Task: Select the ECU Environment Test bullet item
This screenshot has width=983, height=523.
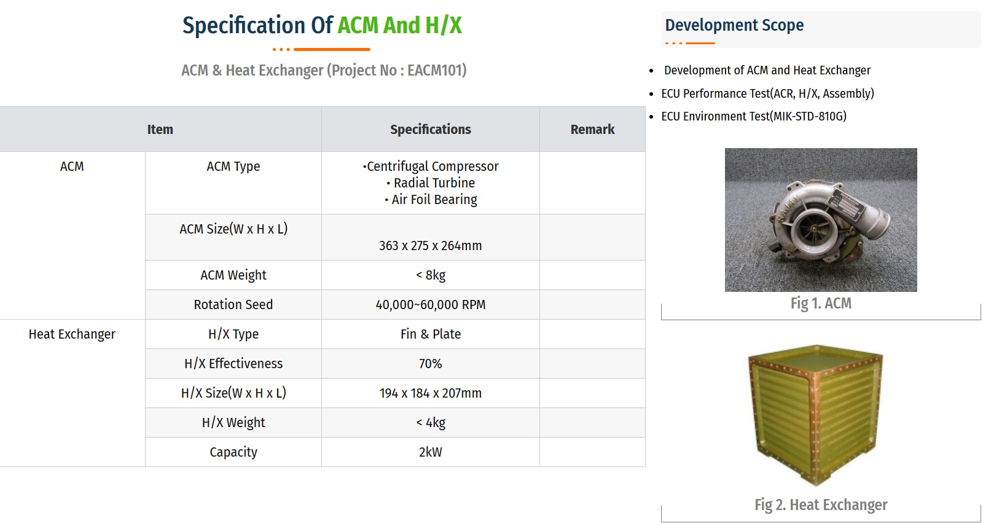Action: (x=754, y=116)
